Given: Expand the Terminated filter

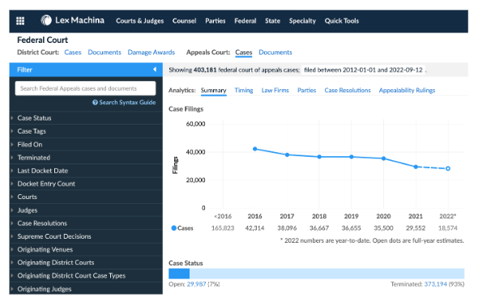Looking at the screenshot, I should tap(86, 158).
